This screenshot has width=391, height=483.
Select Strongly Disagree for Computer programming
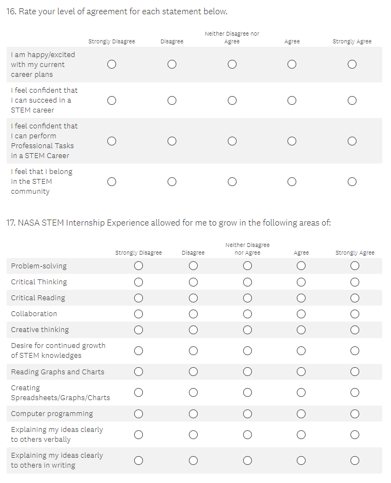(x=139, y=414)
